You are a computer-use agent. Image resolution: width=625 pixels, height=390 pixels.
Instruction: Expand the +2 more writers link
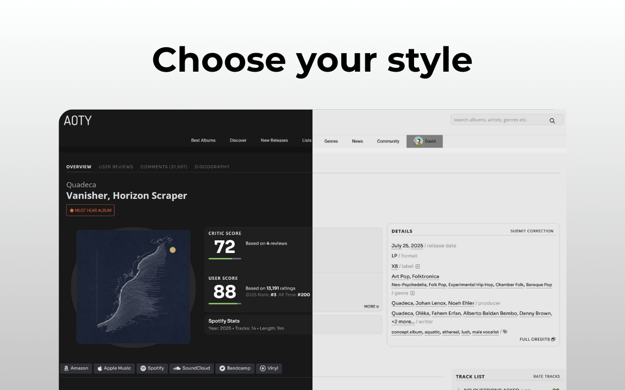point(403,322)
